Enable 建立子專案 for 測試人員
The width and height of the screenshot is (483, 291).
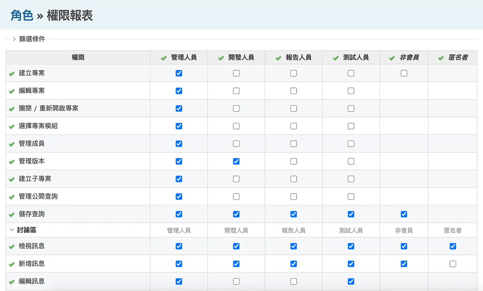351,179
